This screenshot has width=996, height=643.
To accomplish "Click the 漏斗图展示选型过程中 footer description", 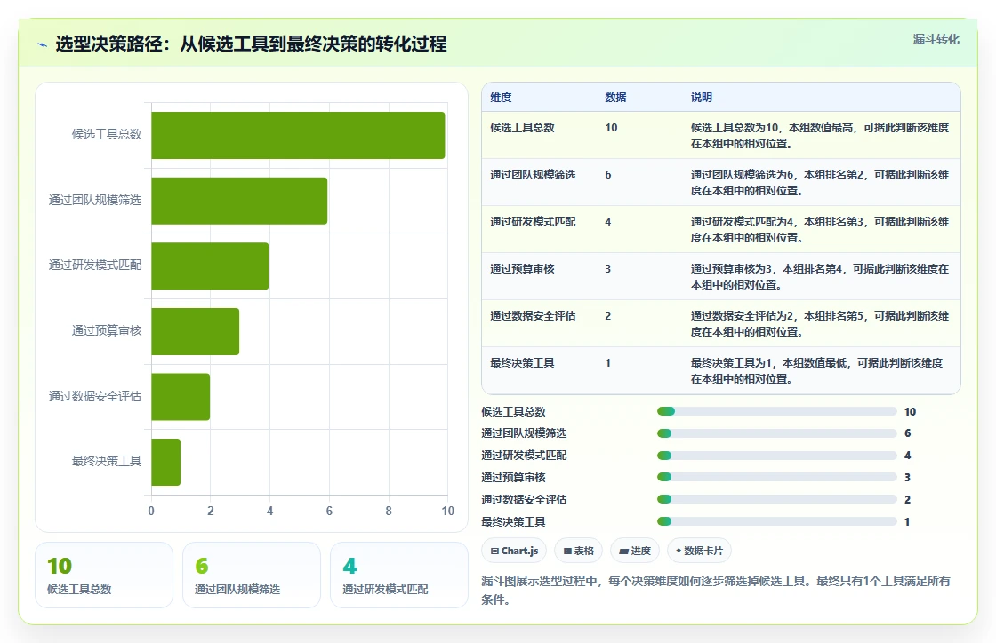I will (x=716, y=591).
